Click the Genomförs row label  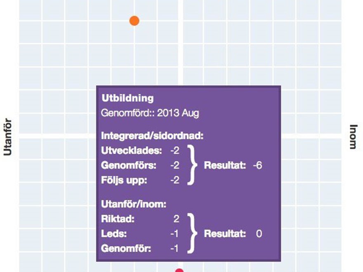[128, 165]
